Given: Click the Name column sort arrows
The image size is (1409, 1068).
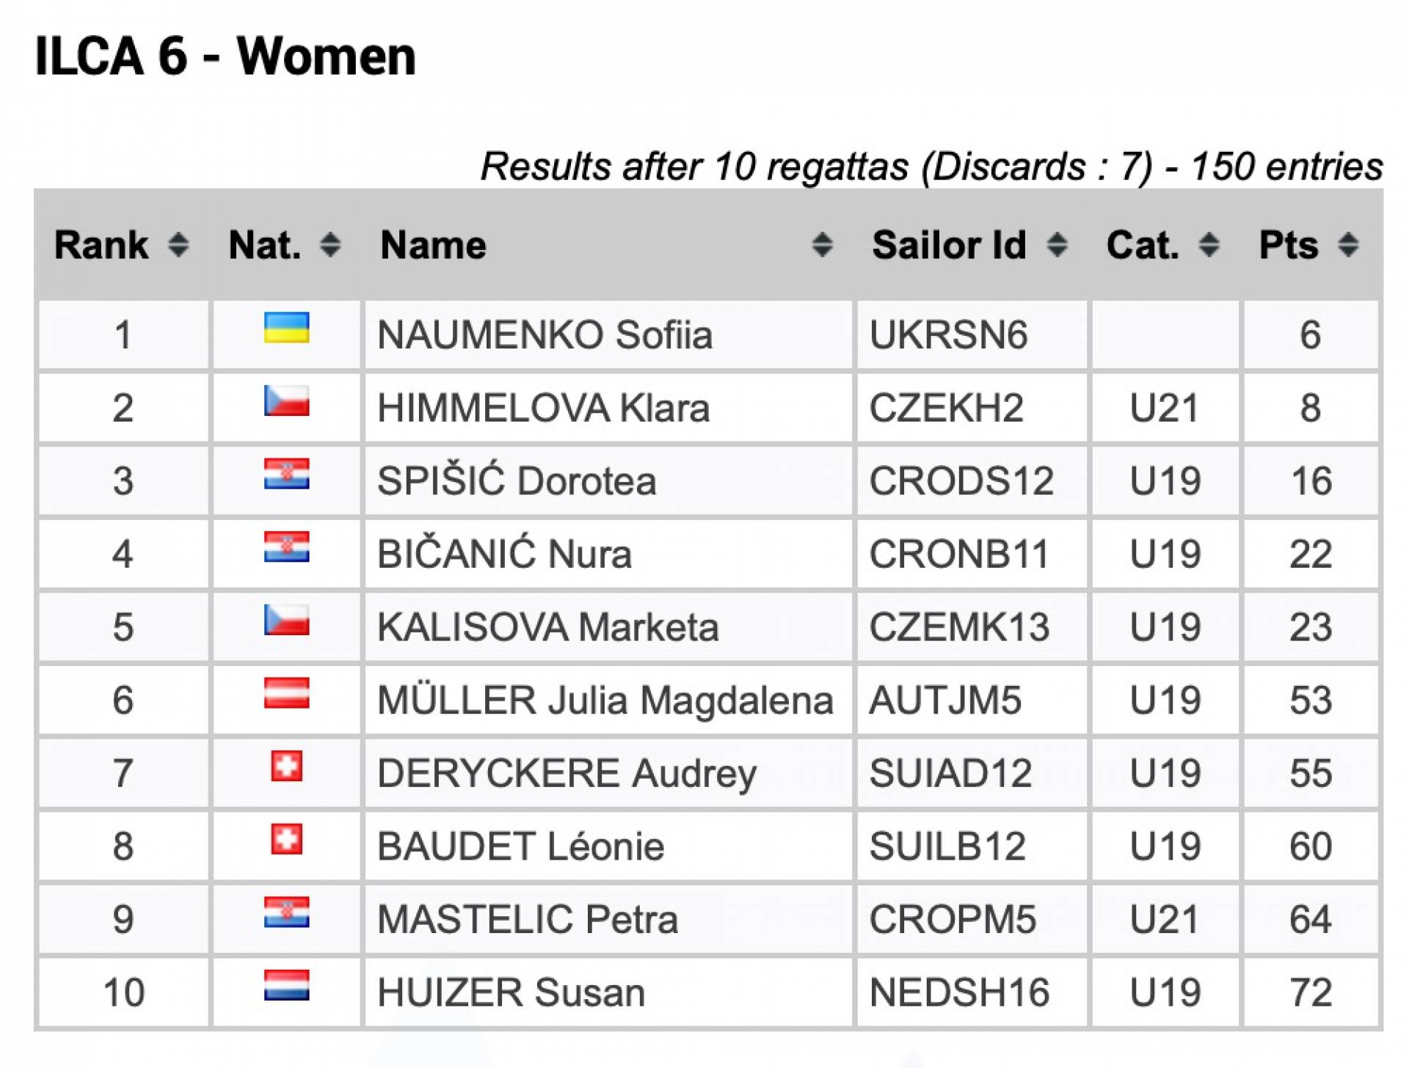Looking at the screenshot, I should [822, 244].
